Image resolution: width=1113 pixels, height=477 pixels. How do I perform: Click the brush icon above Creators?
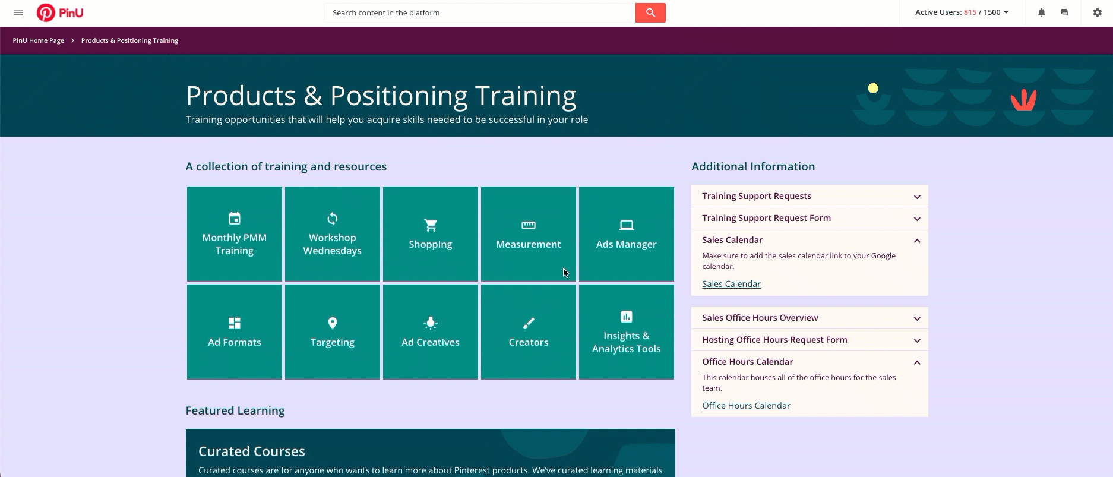pos(529,323)
